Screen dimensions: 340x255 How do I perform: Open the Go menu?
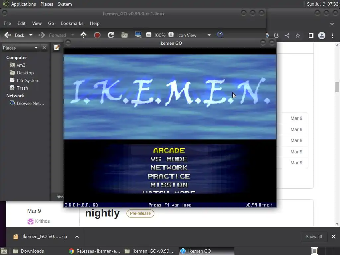[x=51, y=23]
